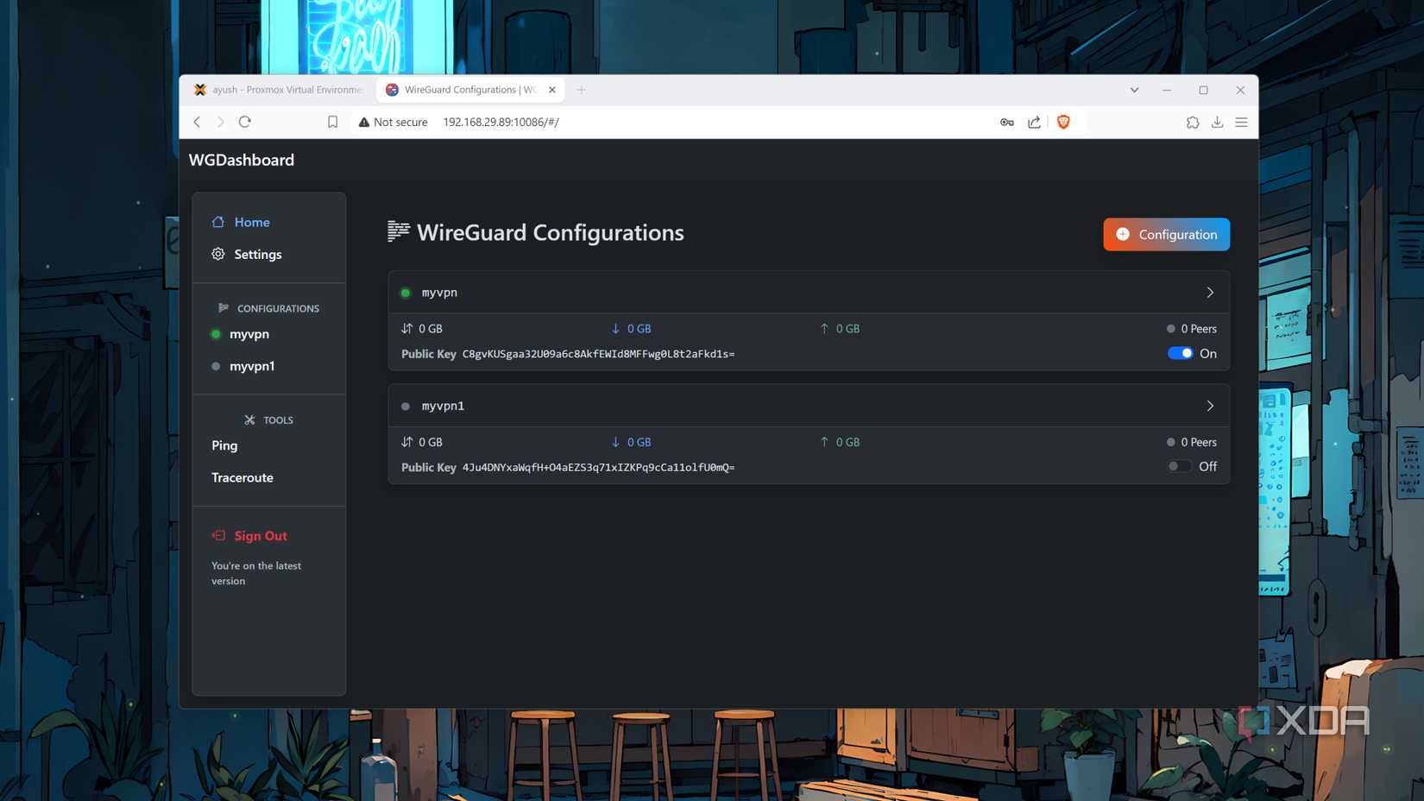Open Settings via the gear icon
Viewport: 1424px width, 801px height.
pyautogui.click(x=218, y=254)
